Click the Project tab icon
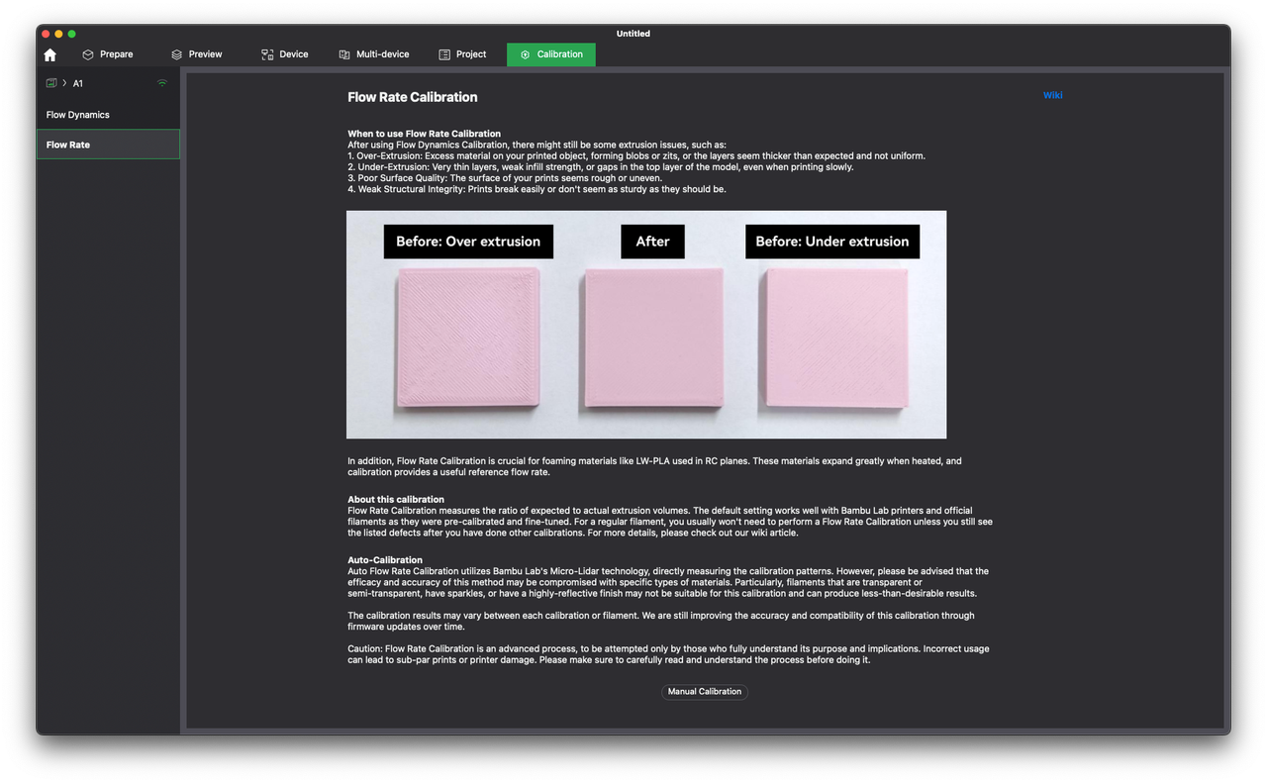1267x783 pixels. (444, 54)
